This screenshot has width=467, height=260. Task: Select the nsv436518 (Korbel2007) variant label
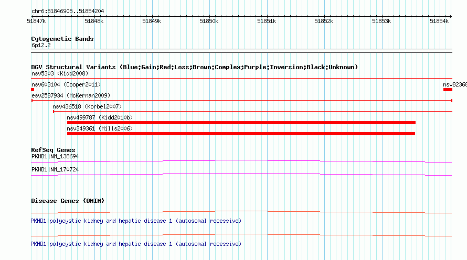tap(87, 106)
